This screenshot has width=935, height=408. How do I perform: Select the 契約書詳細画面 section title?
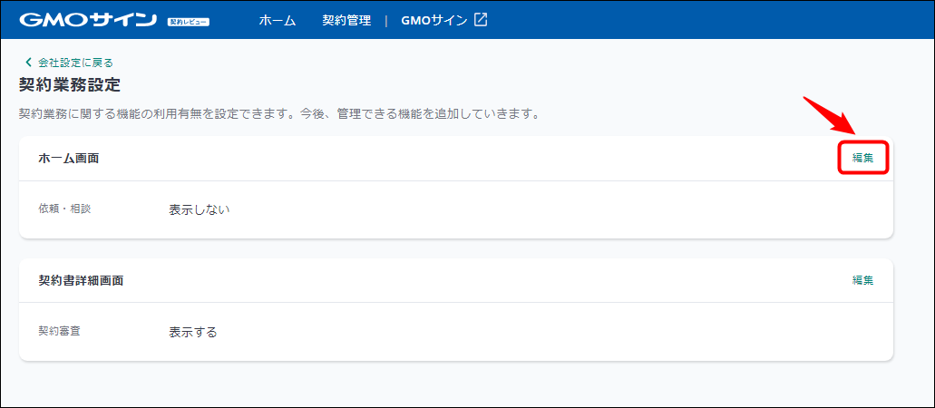pos(81,280)
